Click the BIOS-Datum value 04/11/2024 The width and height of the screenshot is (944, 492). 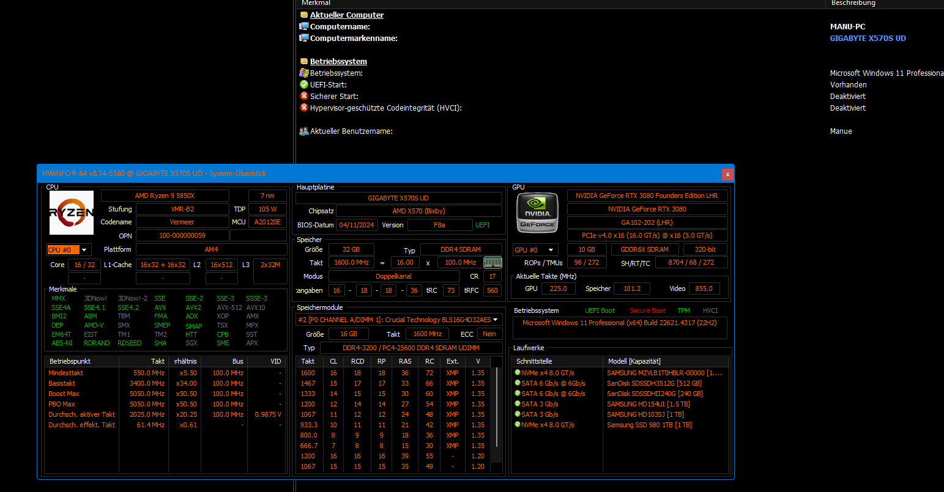357,225
